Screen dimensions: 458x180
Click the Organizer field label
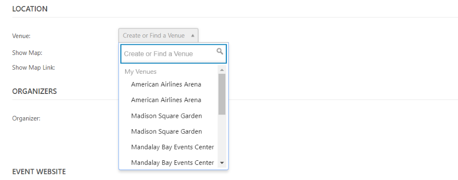pyautogui.click(x=26, y=119)
